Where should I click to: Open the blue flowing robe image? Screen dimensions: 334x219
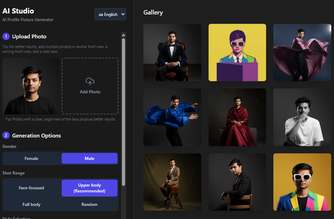pos(172,117)
